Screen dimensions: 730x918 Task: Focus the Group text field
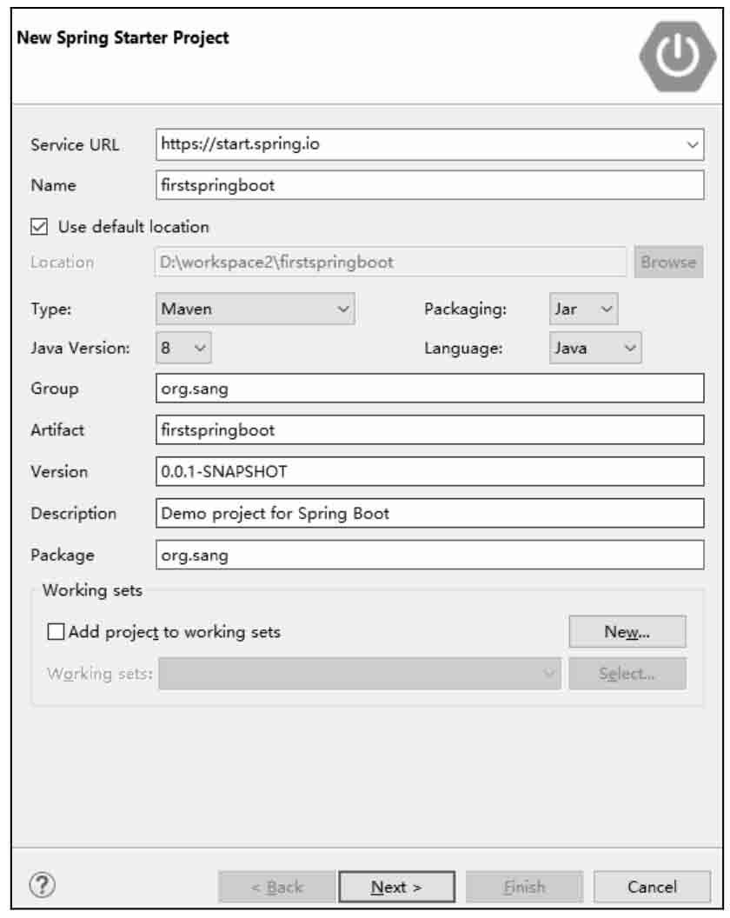click(429, 389)
